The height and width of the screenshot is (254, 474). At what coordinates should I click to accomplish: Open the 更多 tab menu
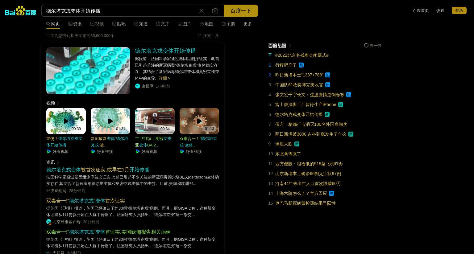point(248,24)
